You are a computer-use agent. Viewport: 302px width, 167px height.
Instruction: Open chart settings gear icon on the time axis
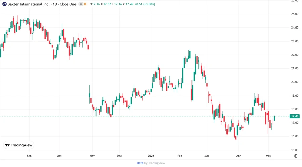pyautogui.click(x=296, y=156)
